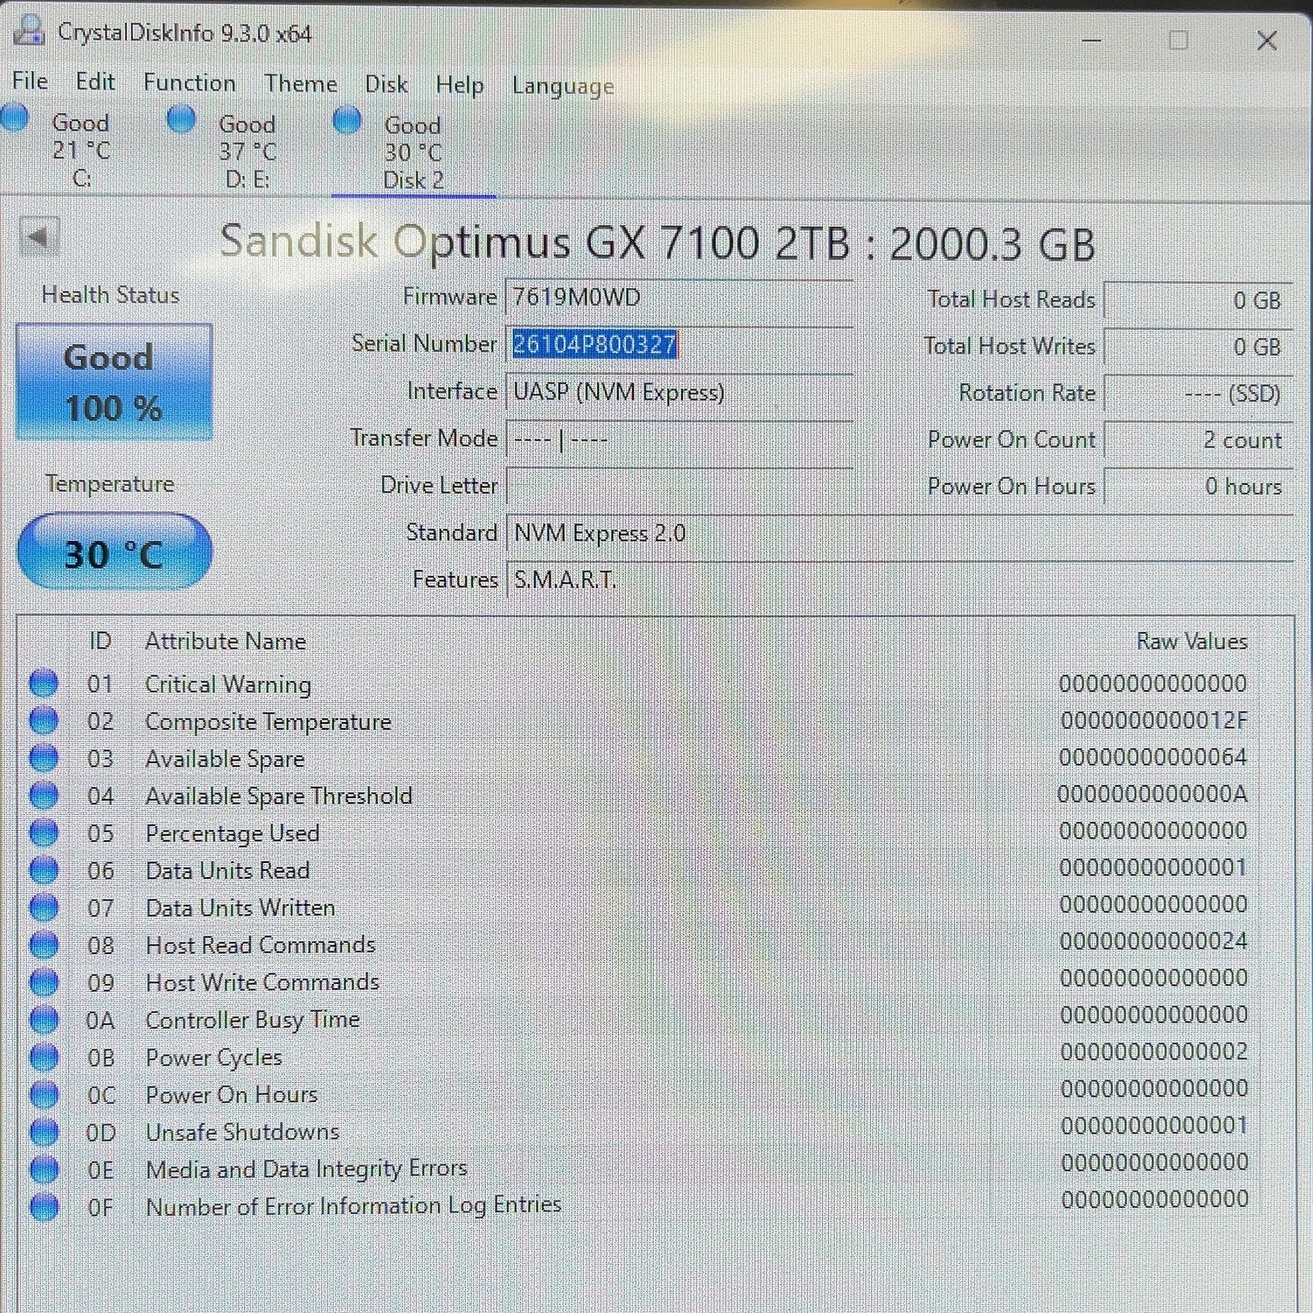Switch to the C: drive tab

pos(81,151)
